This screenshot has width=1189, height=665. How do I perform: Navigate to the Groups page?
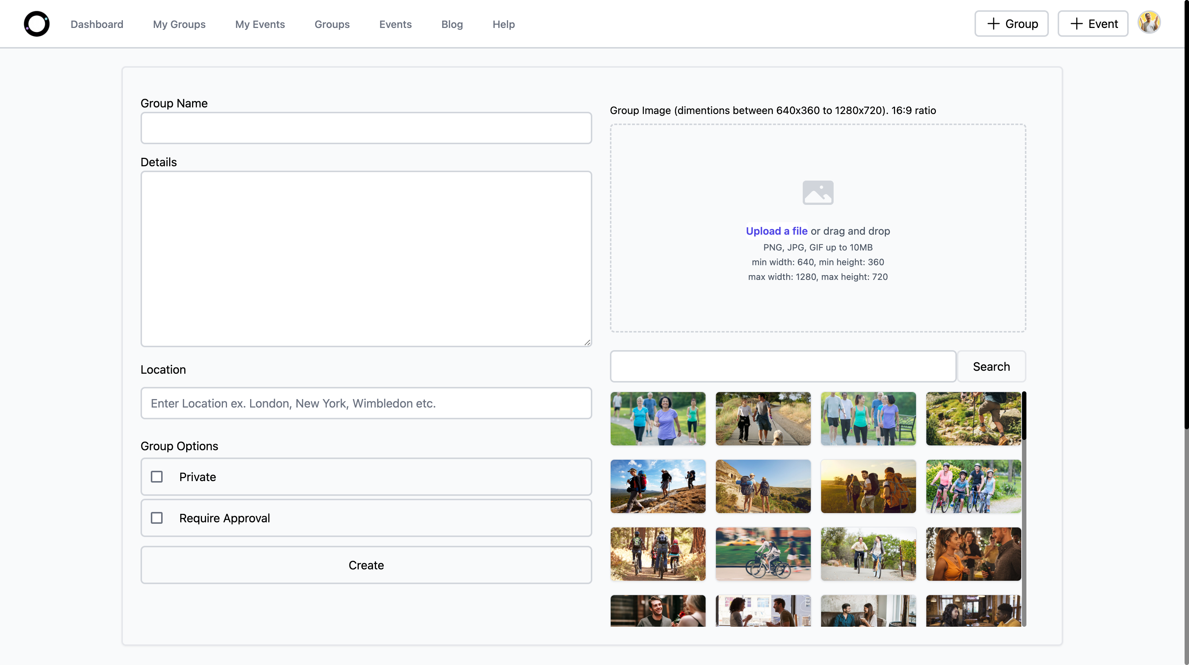point(332,24)
